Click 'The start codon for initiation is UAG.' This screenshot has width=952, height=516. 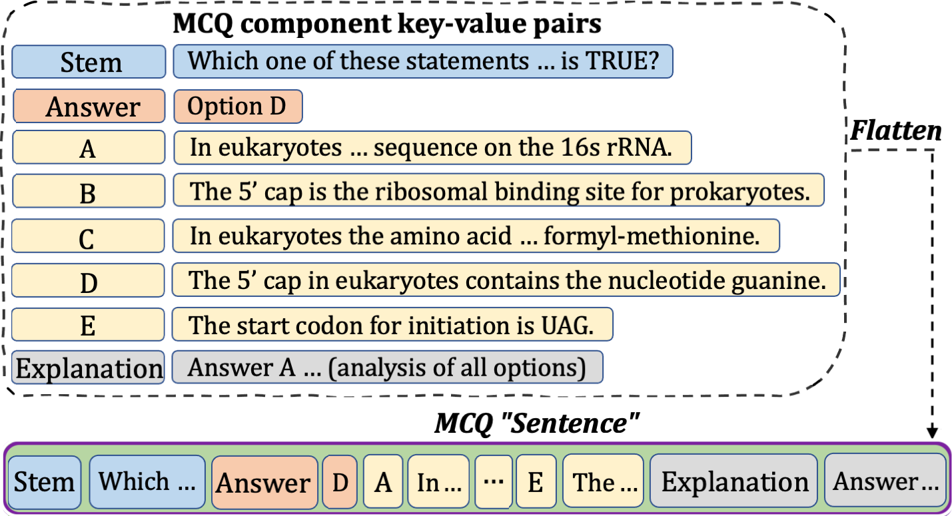click(392, 325)
